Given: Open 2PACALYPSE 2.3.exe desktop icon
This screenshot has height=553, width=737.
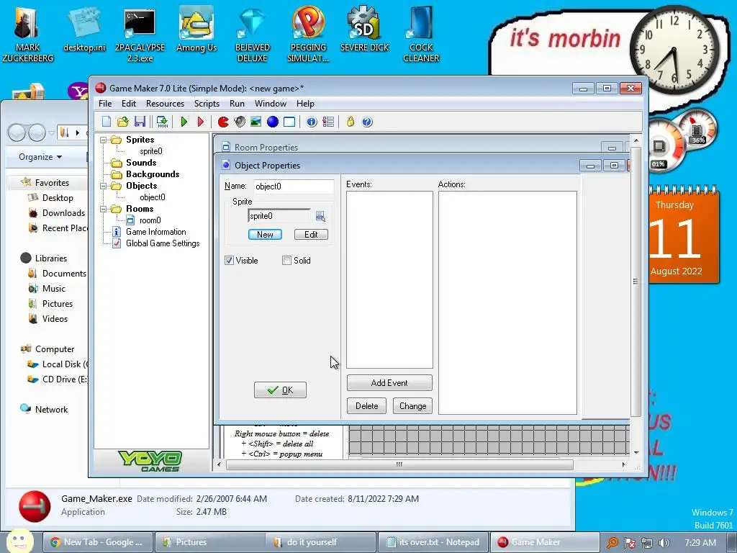Looking at the screenshot, I should (x=140, y=35).
